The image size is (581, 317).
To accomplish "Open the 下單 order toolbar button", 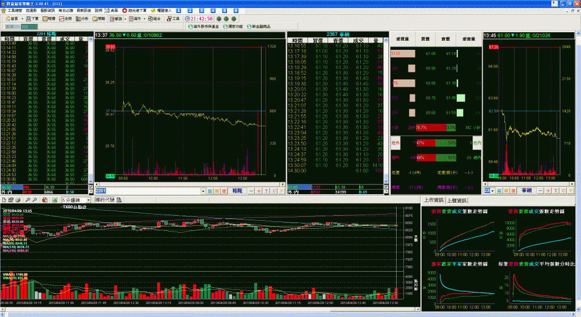I will tap(32, 19).
